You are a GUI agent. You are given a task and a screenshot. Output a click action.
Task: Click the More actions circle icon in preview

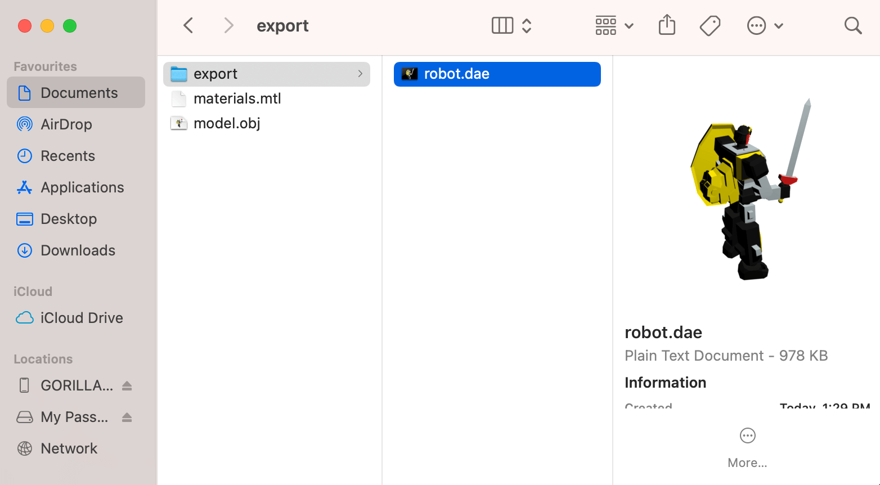747,435
